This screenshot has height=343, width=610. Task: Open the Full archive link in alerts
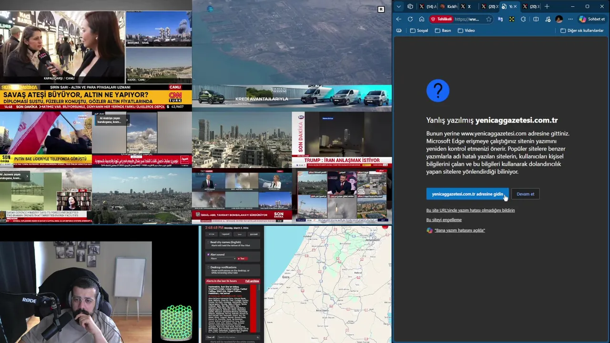pyautogui.click(x=252, y=281)
